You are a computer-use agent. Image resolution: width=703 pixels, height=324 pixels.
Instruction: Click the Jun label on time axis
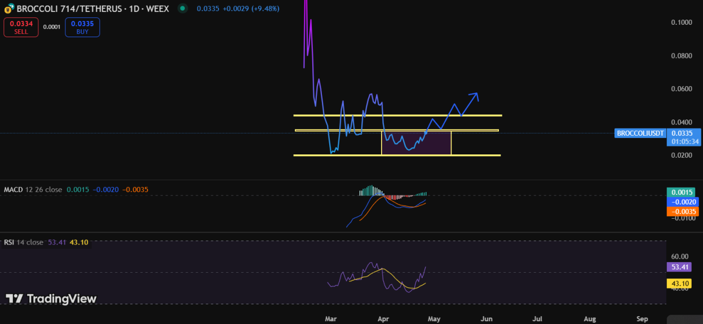(487, 319)
